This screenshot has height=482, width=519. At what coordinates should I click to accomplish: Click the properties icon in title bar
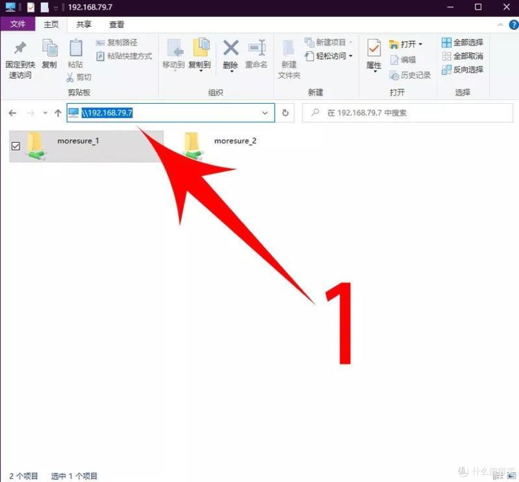click(30, 7)
